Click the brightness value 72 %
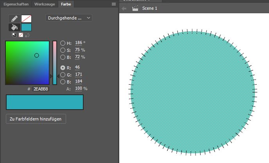 click(x=77, y=57)
